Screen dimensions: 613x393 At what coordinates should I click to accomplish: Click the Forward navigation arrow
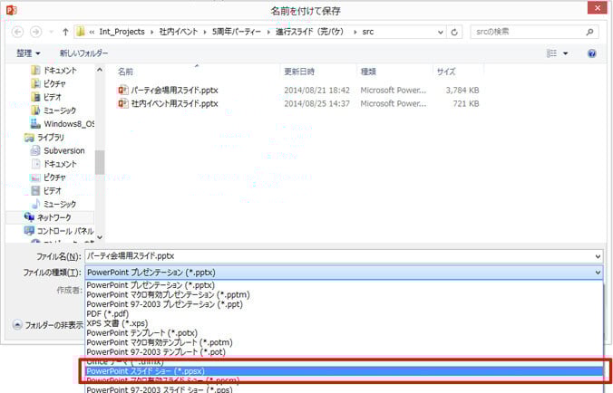(36, 32)
